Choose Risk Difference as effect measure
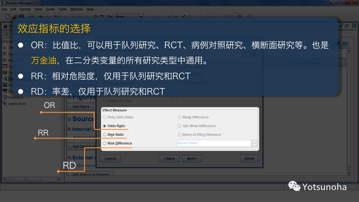The image size is (359, 202). 104,143
